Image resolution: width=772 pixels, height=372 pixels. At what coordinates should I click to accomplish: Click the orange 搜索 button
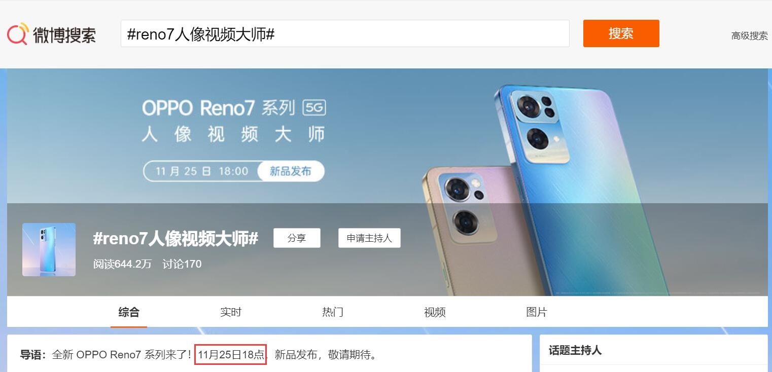(621, 33)
